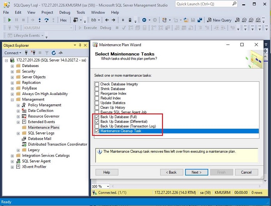Click the Cancel button in the wizard
271x206 pixels.
tap(246, 172)
